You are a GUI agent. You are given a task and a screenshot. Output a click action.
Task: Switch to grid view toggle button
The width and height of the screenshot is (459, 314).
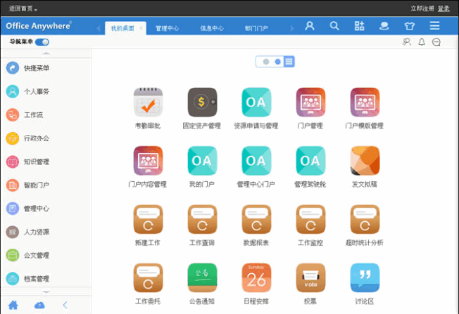[289, 61]
